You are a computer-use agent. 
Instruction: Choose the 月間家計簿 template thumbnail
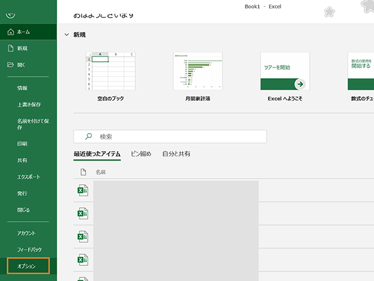[x=198, y=71]
